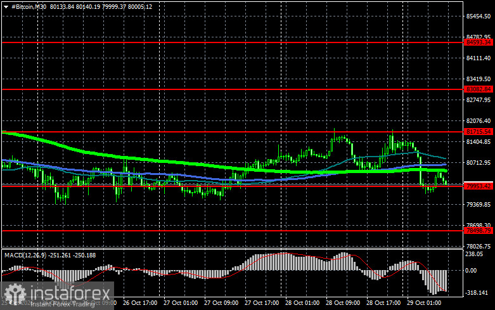Image resolution: width=495 pixels, height=310 pixels.
Task: Select the MACD signal value -250.188
Action: [x=84, y=255]
